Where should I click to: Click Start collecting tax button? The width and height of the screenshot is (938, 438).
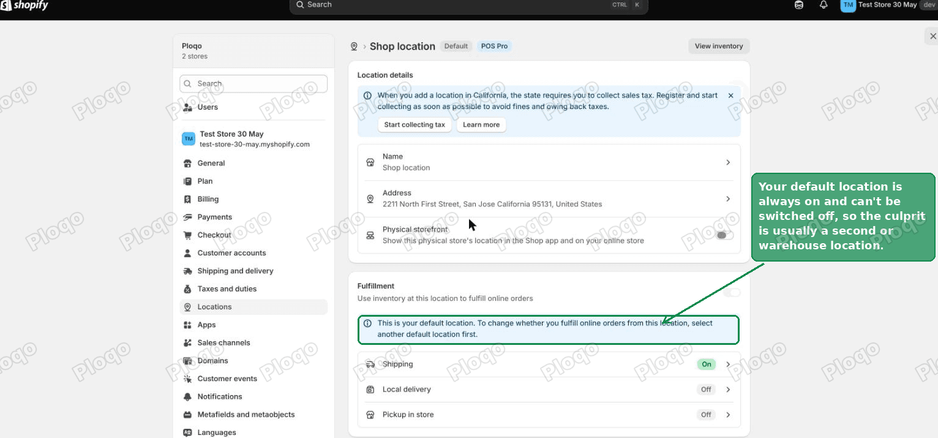(x=415, y=125)
